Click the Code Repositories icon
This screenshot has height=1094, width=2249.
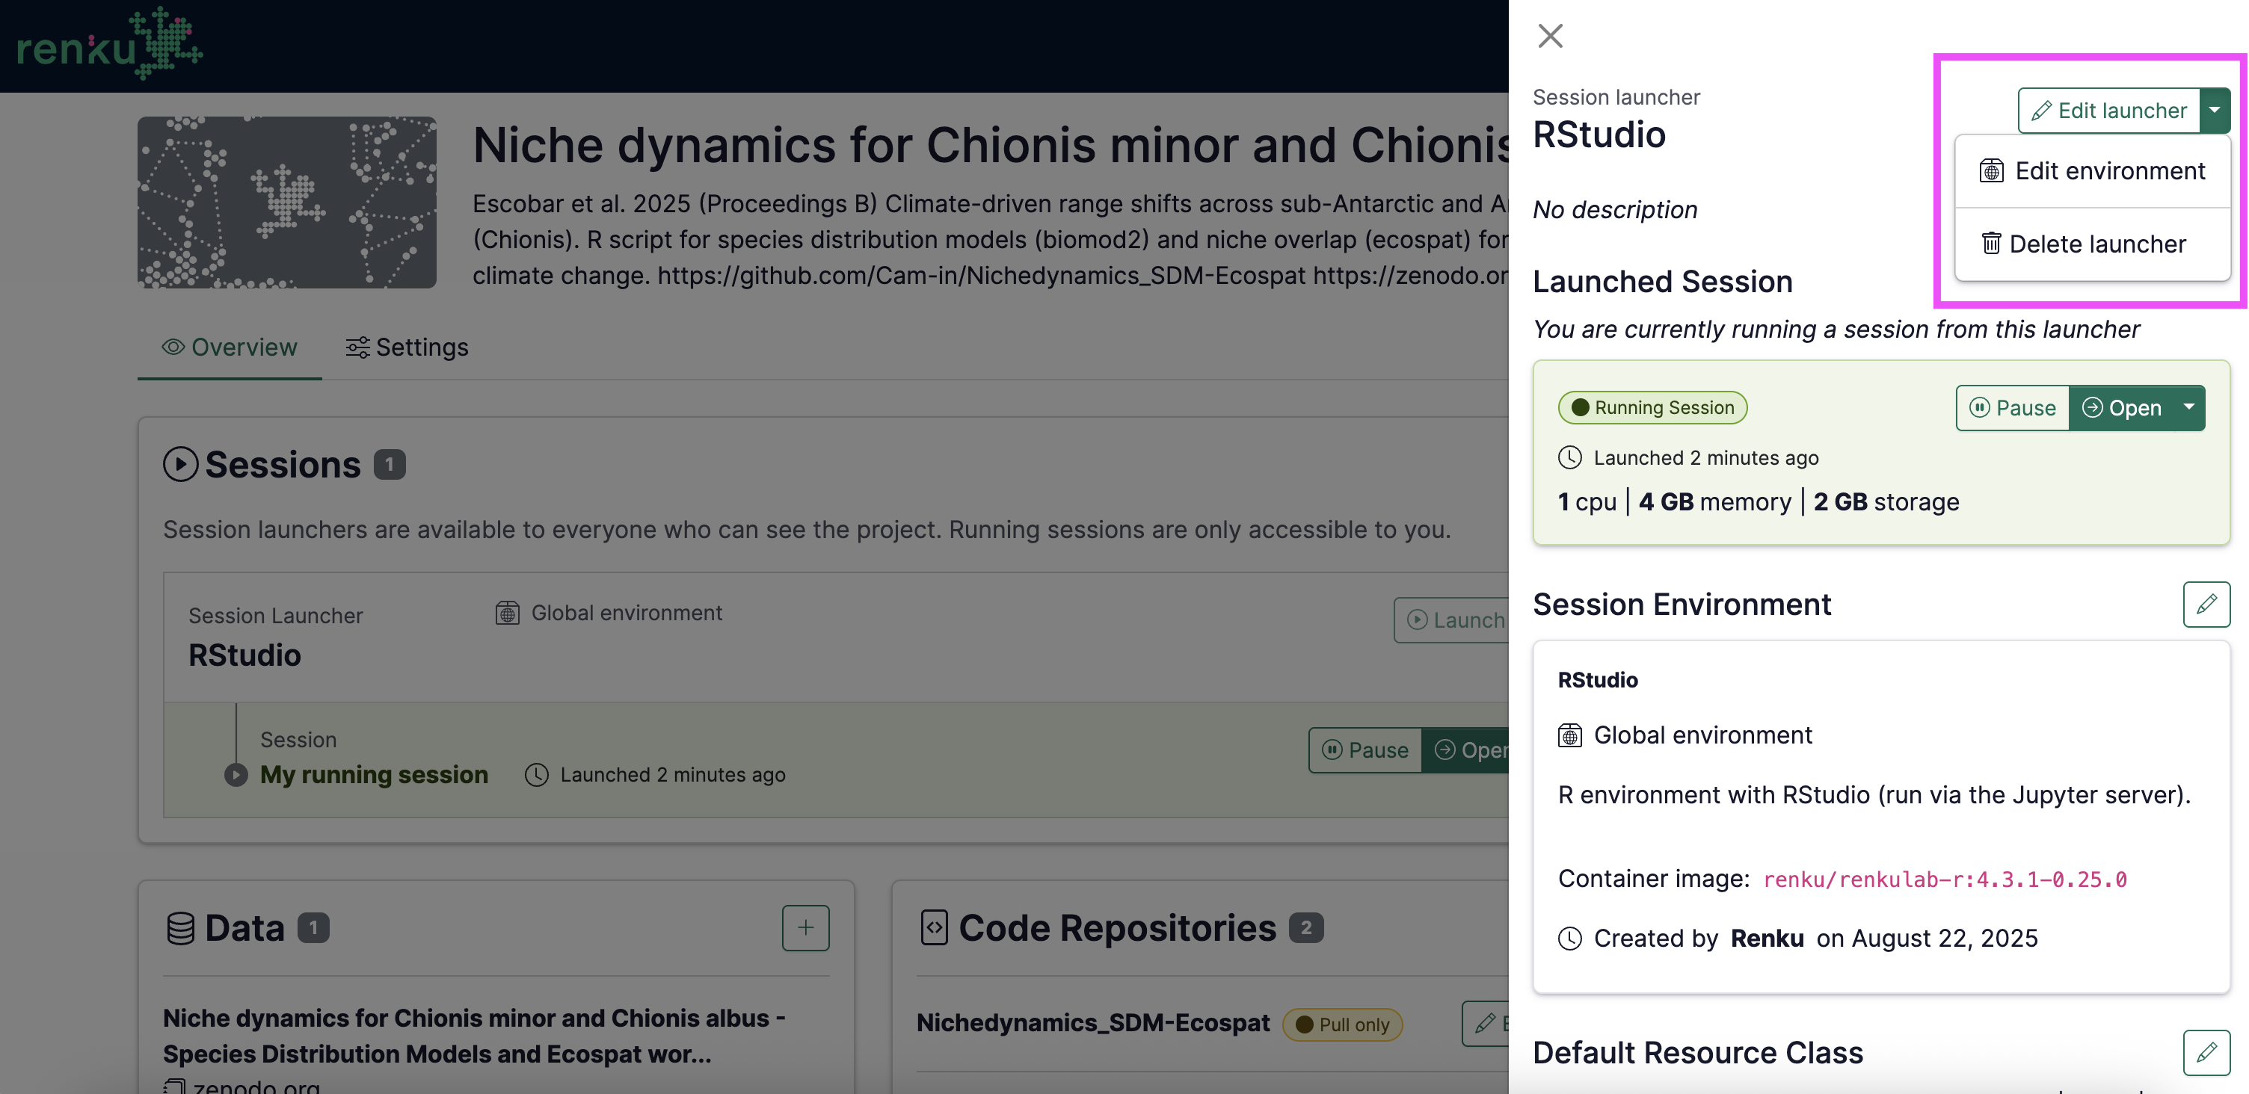[934, 928]
